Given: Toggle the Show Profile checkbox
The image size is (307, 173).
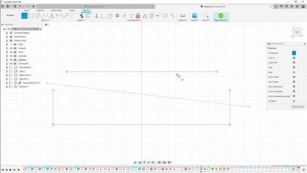Looking at the screenshot, I should [x=294, y=77].
